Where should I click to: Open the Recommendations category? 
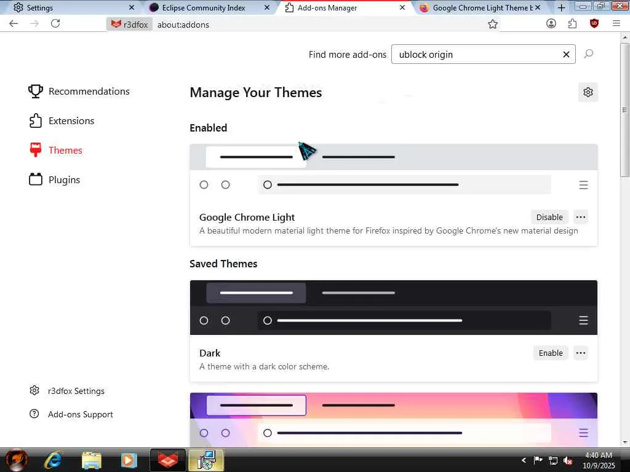[x=79, y=92]
